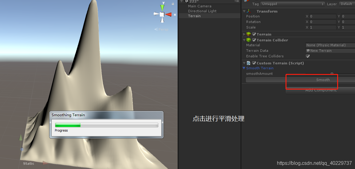Disable the Custom Terrain script checkbox

(x=254, y=63)
